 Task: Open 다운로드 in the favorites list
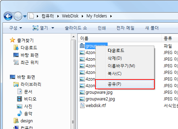point(29,48)
